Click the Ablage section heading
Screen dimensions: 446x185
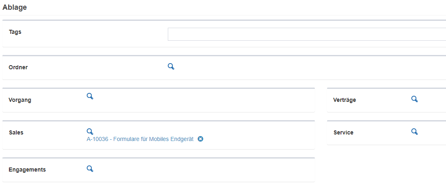tap(15, 7)
